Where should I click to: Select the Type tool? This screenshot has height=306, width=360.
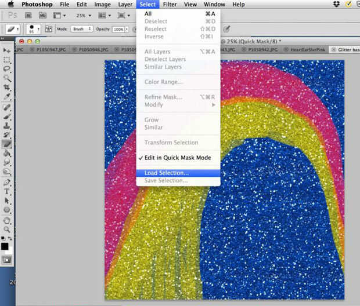[7, 191]
